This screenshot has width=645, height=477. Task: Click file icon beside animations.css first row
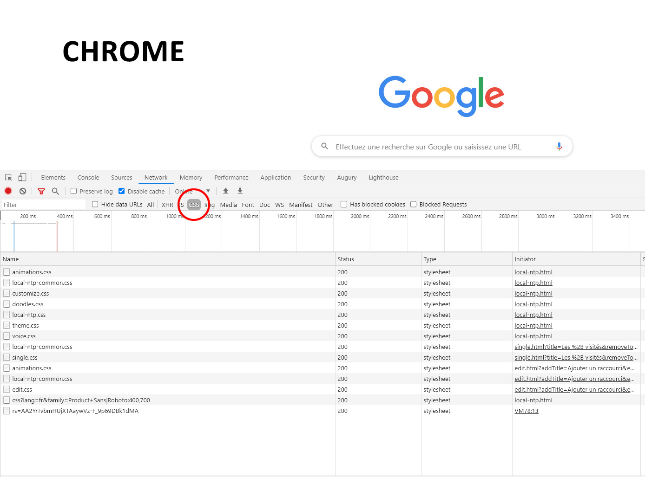coord(7,272)
